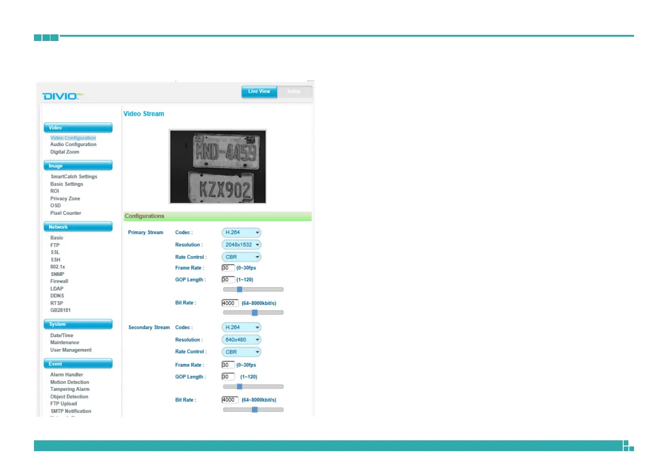Adjust Primary Stream Bit Rate slider
The image size is (668, 470).
[253, 313]
